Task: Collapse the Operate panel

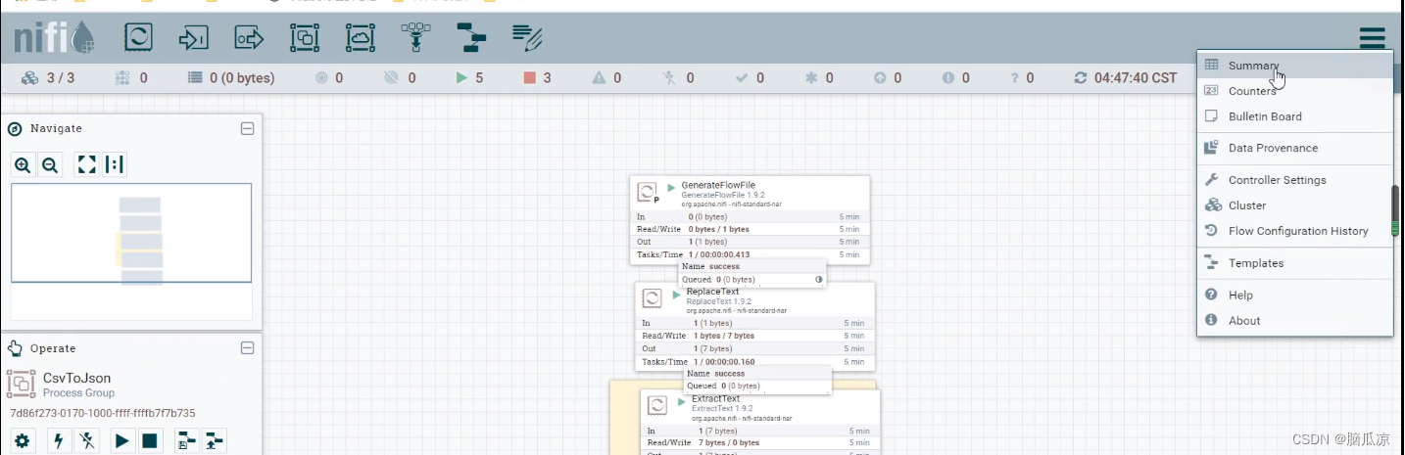Action: [x=248, y=348]
